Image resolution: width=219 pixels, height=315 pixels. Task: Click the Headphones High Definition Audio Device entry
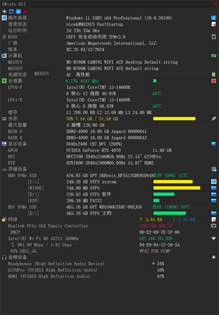[x=56, y=264]
